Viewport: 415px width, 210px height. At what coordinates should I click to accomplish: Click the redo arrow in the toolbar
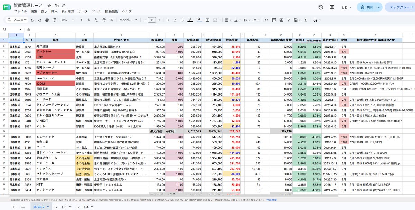point(39,20)
